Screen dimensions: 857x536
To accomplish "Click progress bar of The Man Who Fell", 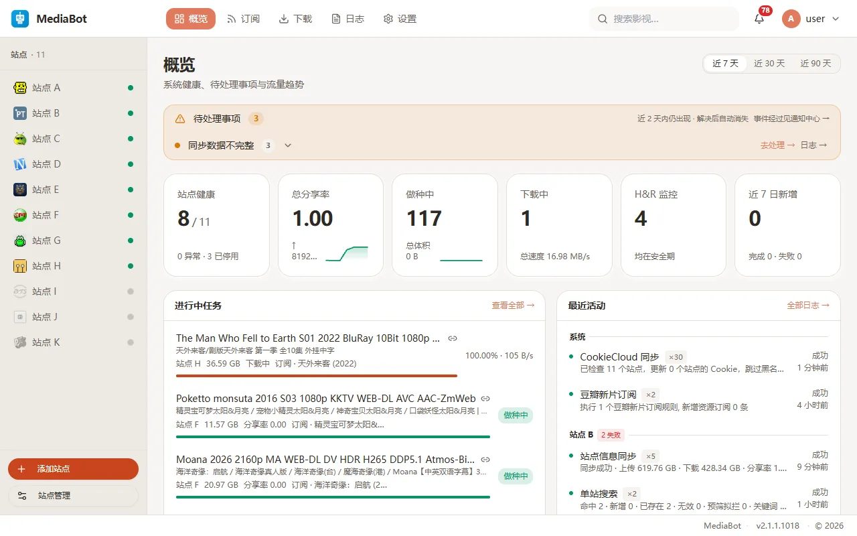I will click(317, 376).
